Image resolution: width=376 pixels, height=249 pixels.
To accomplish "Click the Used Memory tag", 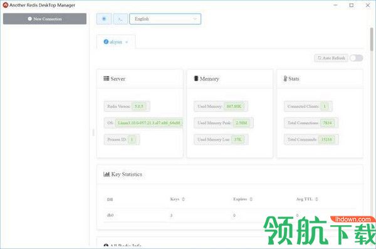I will point(221,106).
